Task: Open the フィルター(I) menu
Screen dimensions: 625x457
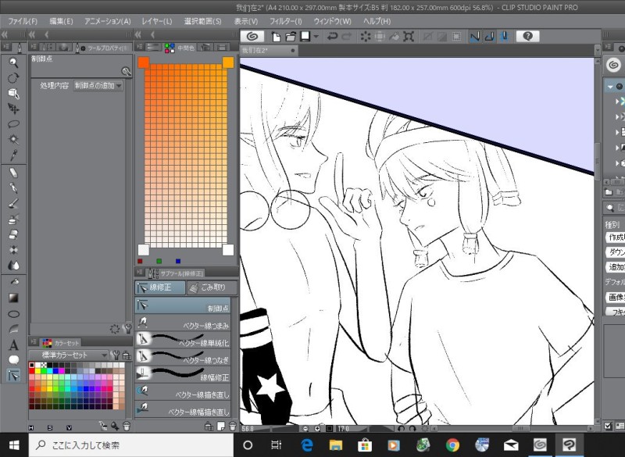Action: click(286, 21)
